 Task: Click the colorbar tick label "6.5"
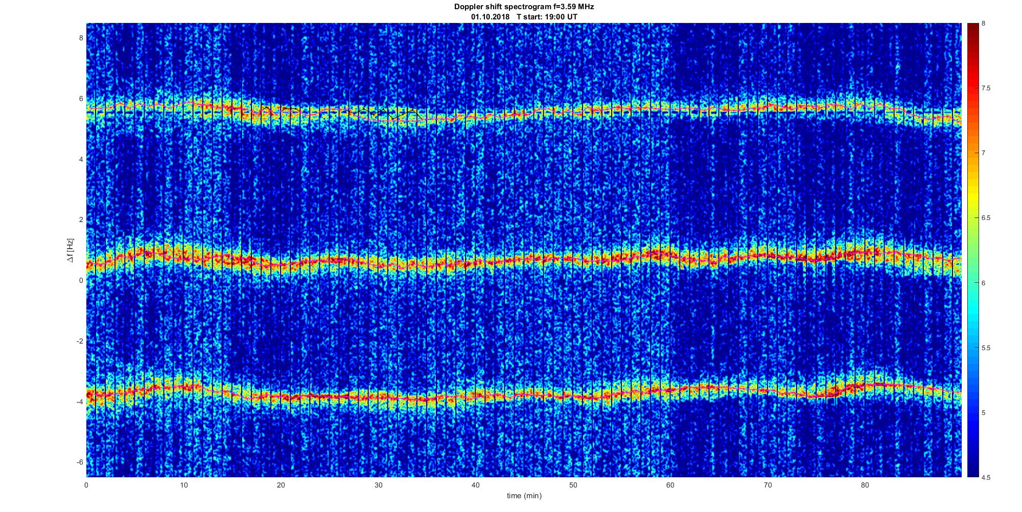[986, 218]
